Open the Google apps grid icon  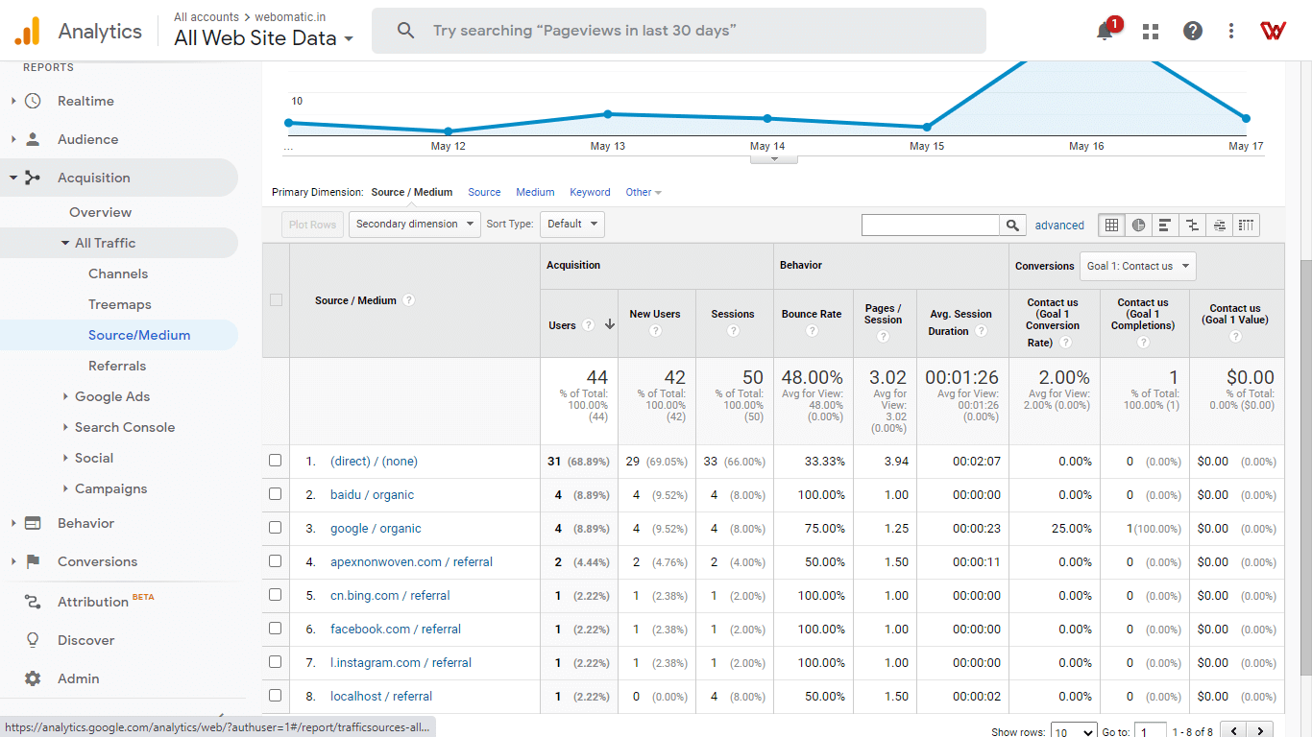[1151, 31]
